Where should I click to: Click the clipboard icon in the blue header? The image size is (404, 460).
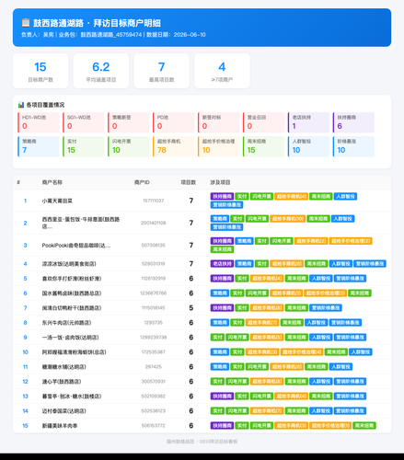pos(26,23)
